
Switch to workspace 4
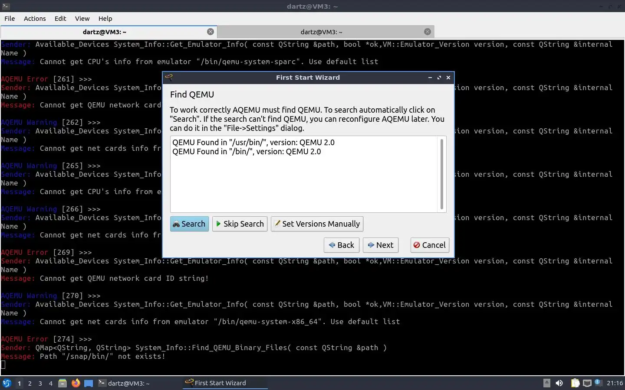point(51,383)
